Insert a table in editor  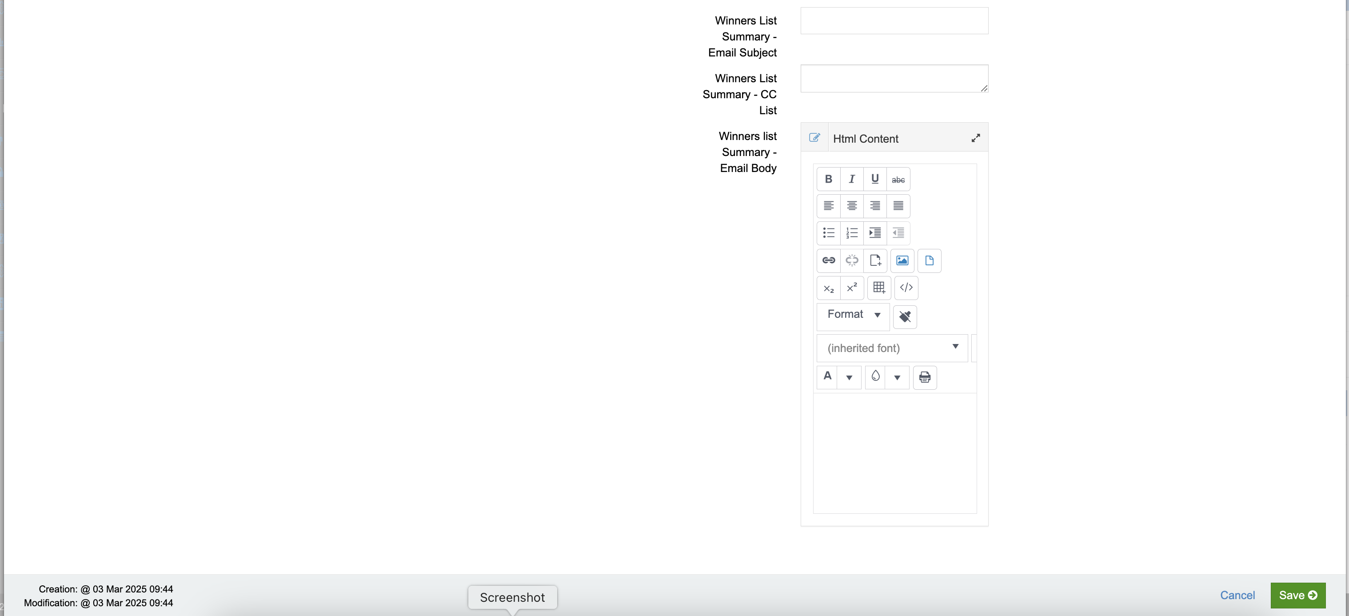pos(879,288)
